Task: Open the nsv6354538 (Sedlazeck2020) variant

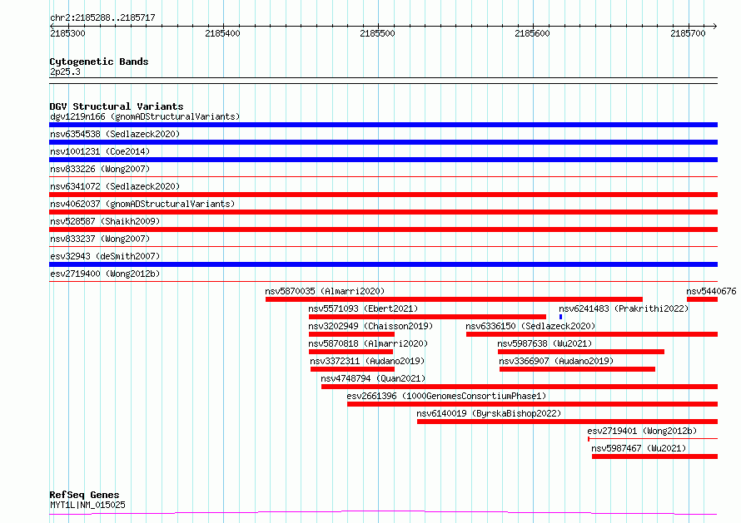Action: (x=115, y=134)
